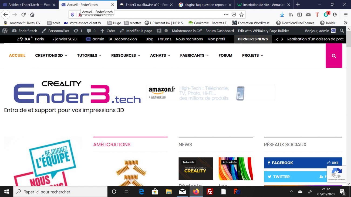
Task: Show more bookmarks overflow chevron
Action: (345, 23)
